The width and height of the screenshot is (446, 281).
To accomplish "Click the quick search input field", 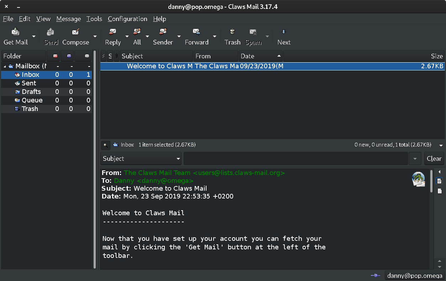I will coord(295,159).
